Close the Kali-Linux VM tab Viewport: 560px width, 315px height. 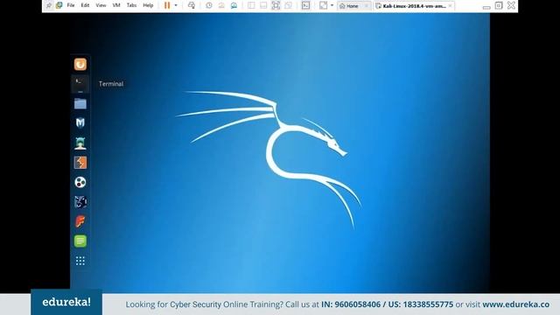(450, 6)
